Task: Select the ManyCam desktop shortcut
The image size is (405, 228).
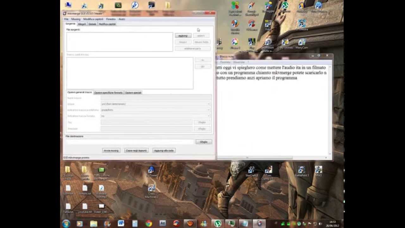Action: [302, 44]
